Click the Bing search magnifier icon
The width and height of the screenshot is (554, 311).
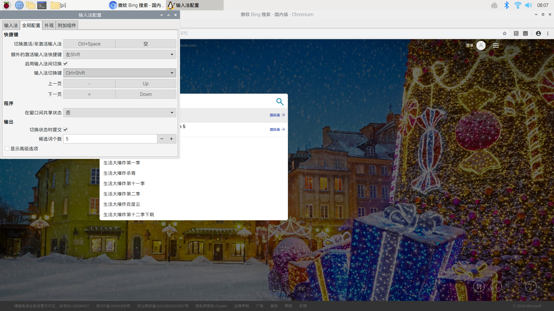pos(280,101)
